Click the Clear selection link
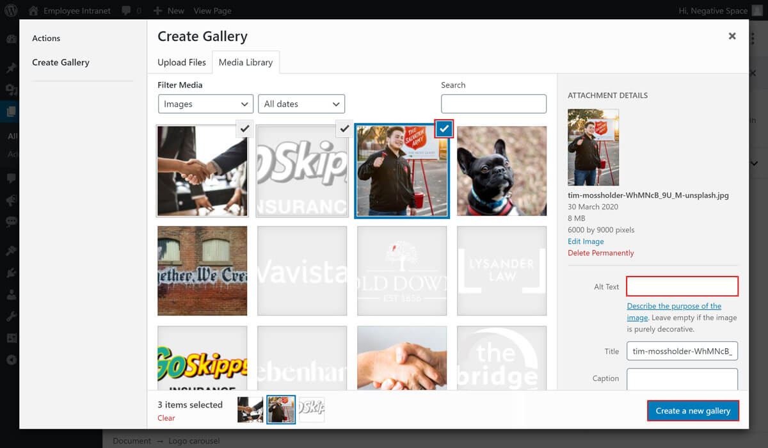This screenshot has width=768, height=448. (166, 418)
